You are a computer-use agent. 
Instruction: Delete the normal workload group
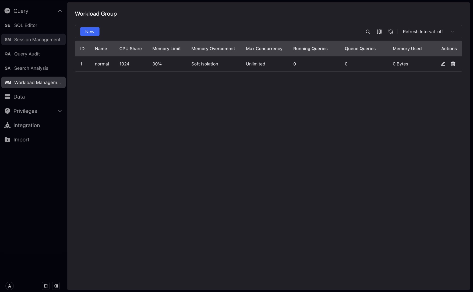[x=453, y=64]
